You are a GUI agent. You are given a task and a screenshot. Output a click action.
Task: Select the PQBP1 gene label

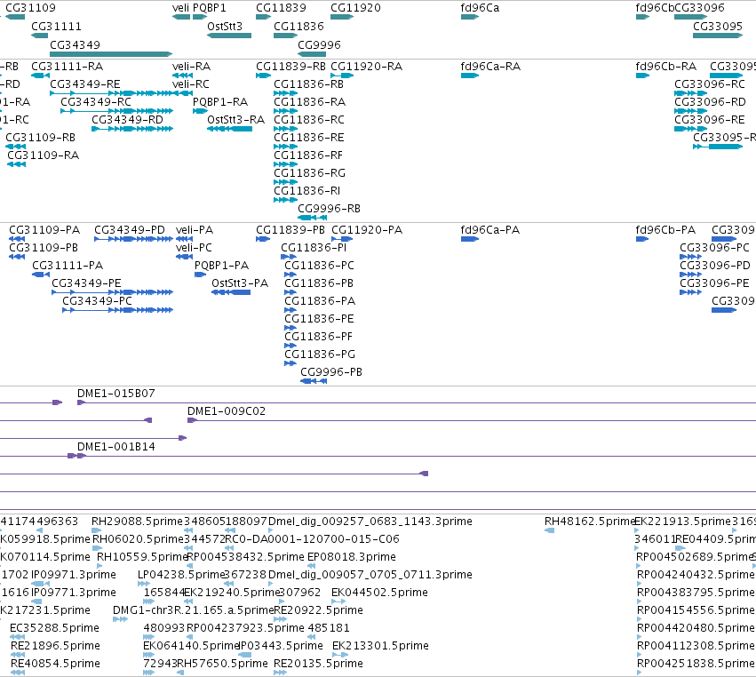tap(210, 8)
